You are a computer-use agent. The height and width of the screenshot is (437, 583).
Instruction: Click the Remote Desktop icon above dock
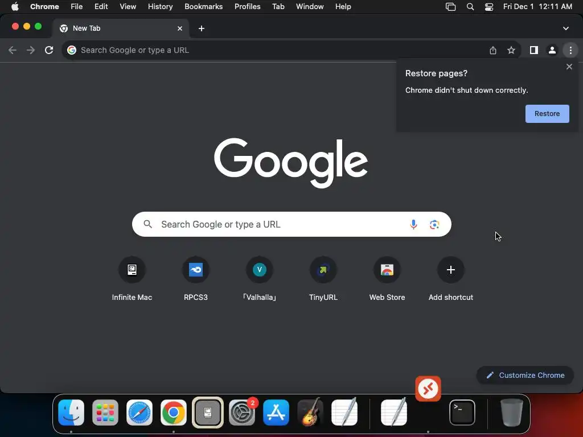(x=428, y=389)
